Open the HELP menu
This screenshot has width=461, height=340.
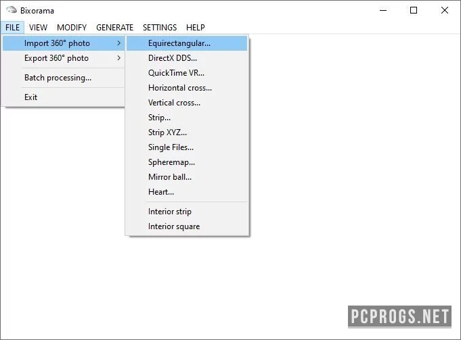[195, 28]
